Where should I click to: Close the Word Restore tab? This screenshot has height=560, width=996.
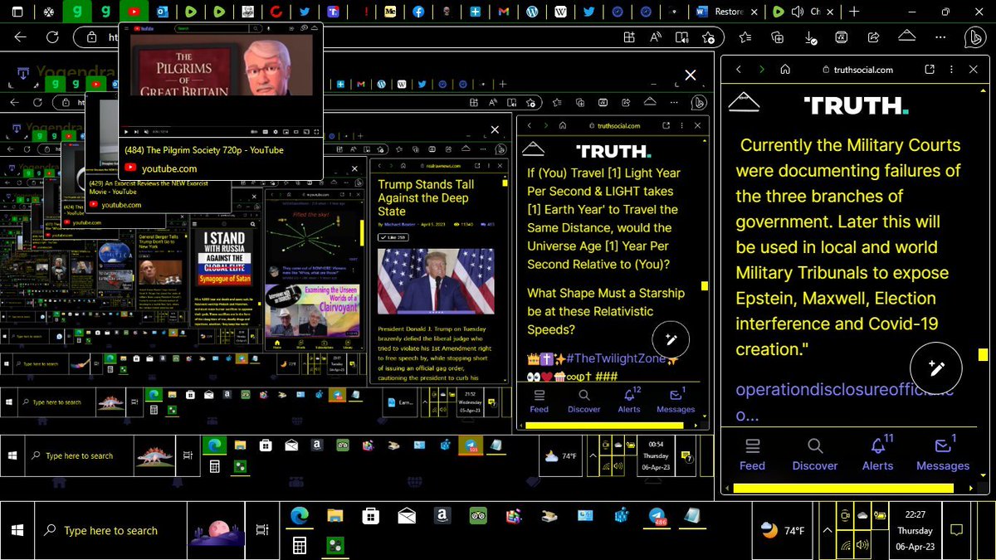pyautogui.click(x=754, y=12)
